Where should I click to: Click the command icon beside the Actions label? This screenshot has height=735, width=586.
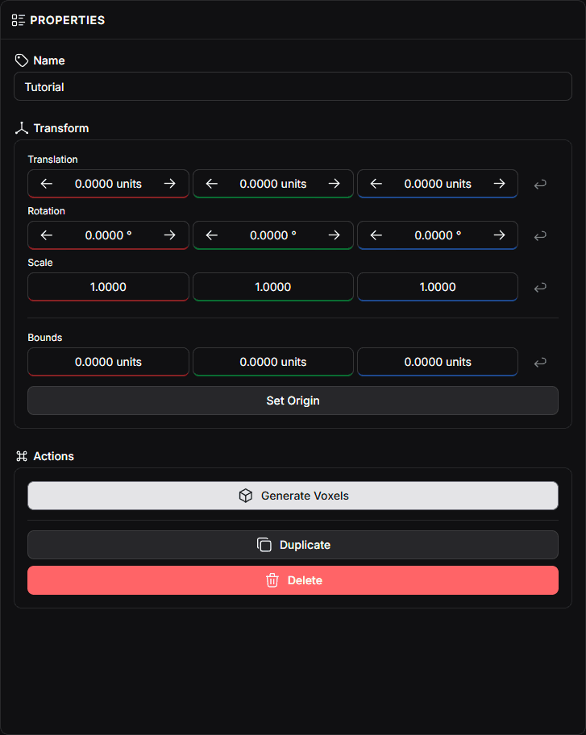[22, 456]
